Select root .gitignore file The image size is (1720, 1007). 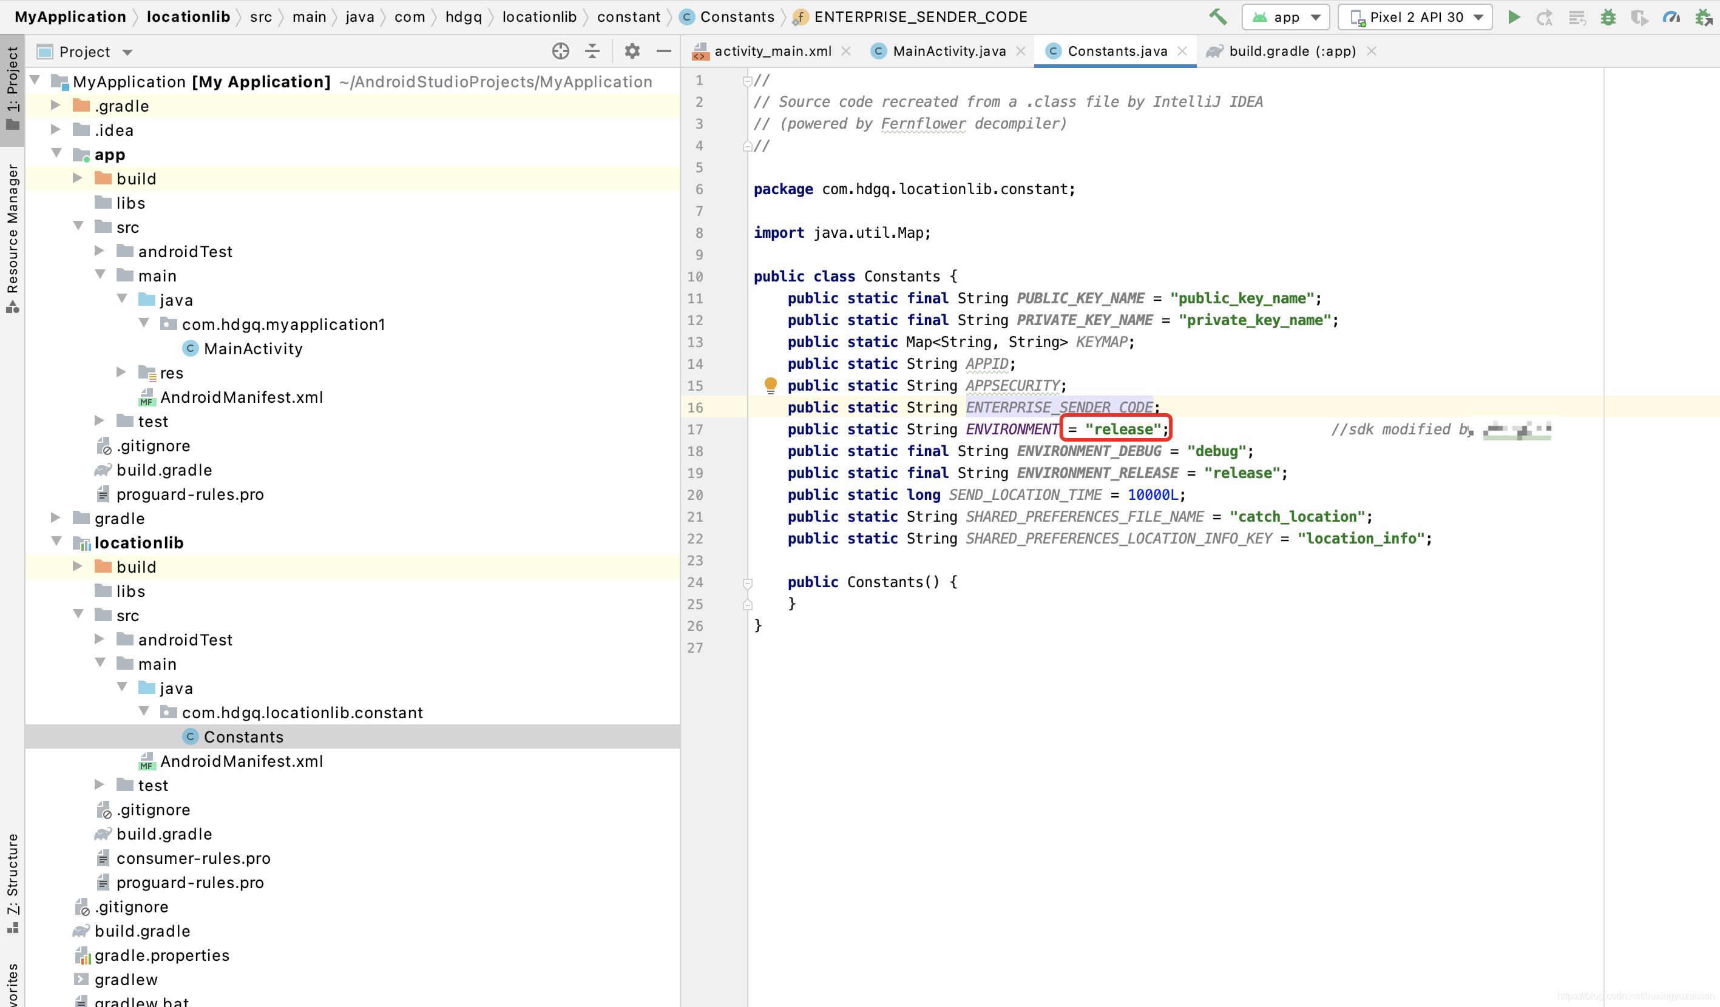(131, 907)
